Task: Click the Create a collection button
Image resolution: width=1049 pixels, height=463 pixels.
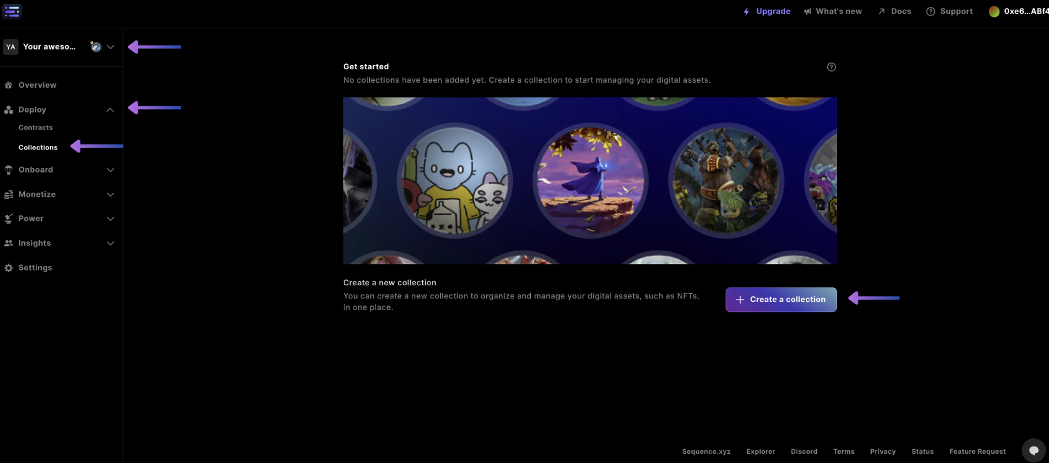Action: tap(781, 300)
